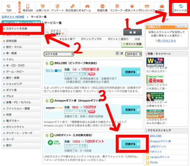The width and height of the screenshot is (190, 166).
Task: Select くらし category
Action: click(x=21, y=59)
